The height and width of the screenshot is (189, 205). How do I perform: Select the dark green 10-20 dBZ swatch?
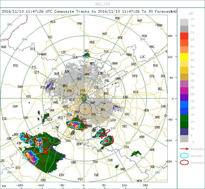click(x=184, y=125)
